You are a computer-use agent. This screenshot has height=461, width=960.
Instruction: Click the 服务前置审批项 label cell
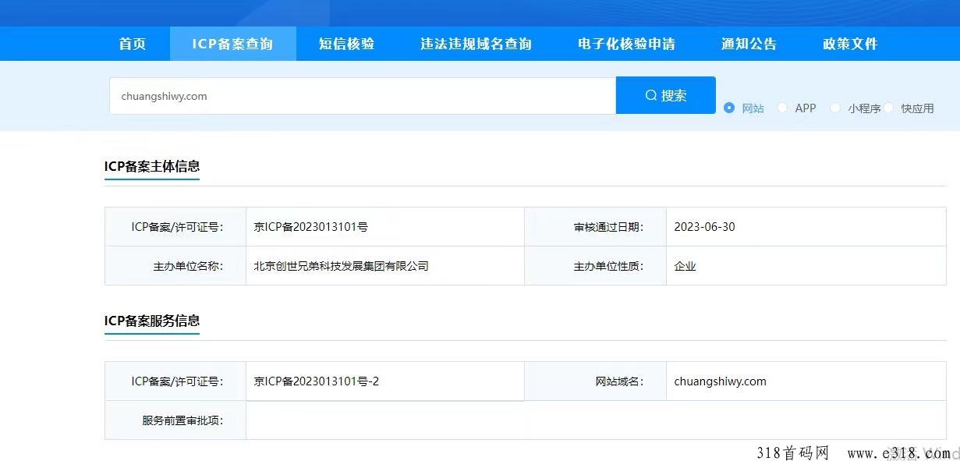(x=175, y=420)
